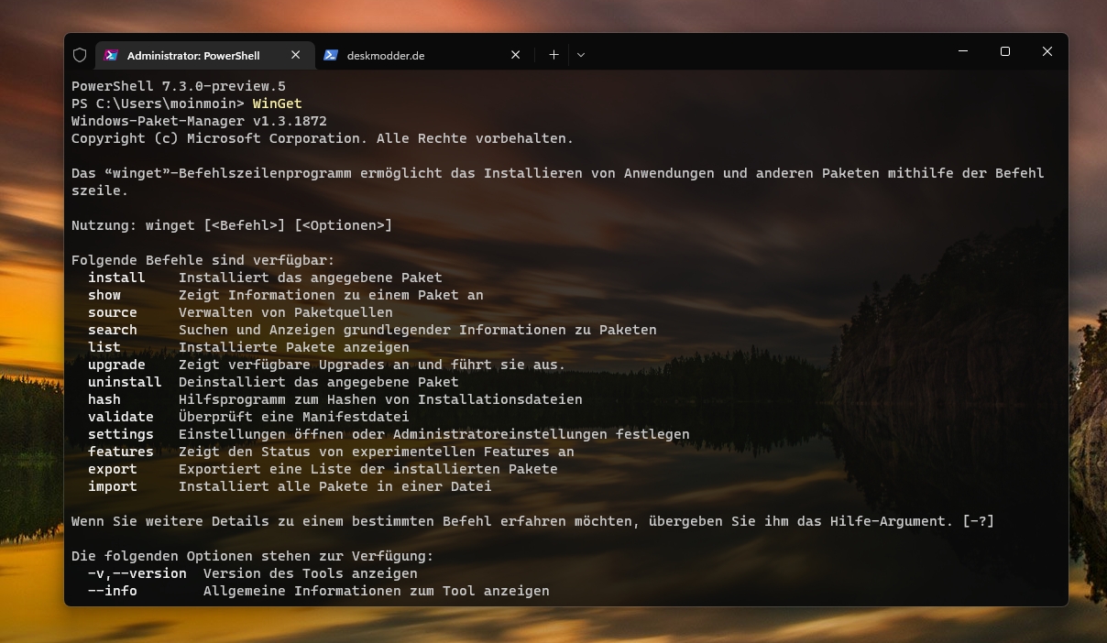Click the PowerShell icon on the Administrator tab

point(111,55)
